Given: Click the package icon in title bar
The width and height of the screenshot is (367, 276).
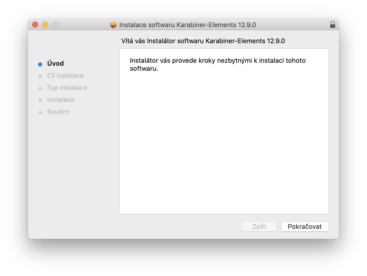Looking at the screenshot, I should pos(113,25).
